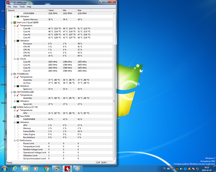Viewport: 216px width, 172px height.
Task: Open Google Chrome from the taskbar
Action: [46, 169]
